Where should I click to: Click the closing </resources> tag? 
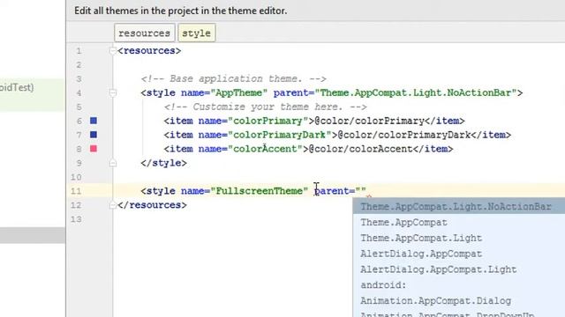(x=152, y=205)
